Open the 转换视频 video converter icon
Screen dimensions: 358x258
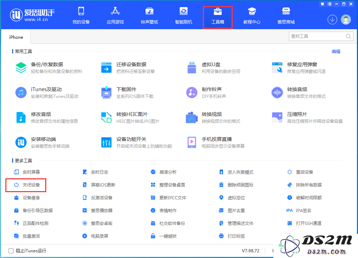[x=192, y=117]
